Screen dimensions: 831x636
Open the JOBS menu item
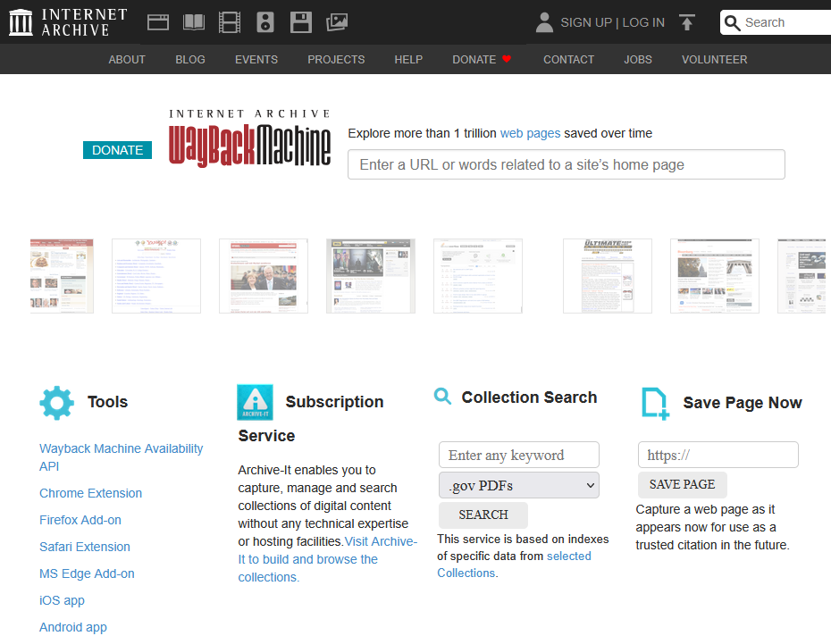pos(638,59)
